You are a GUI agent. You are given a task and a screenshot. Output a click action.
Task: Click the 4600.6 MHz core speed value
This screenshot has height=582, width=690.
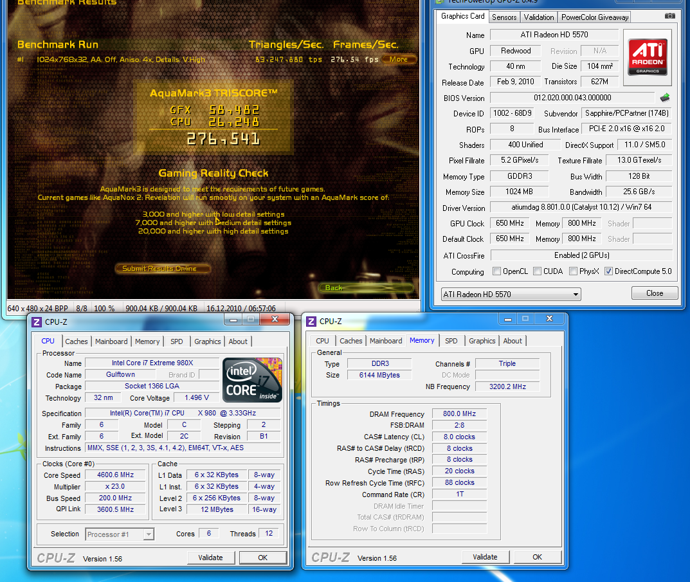coord(115,475)
